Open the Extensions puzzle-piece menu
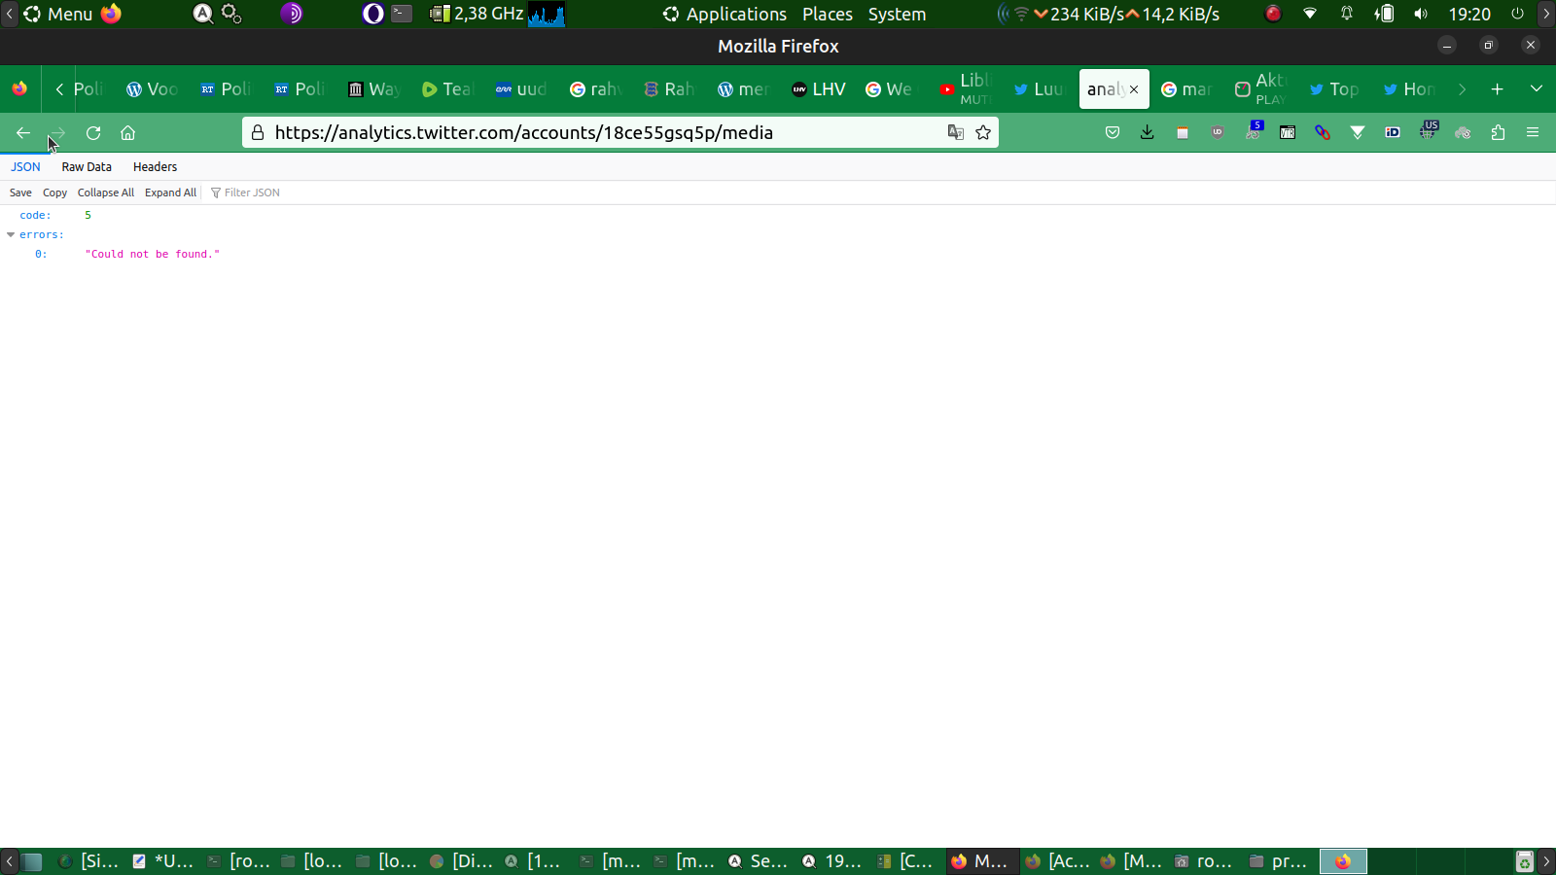 tap(1498, 133)
